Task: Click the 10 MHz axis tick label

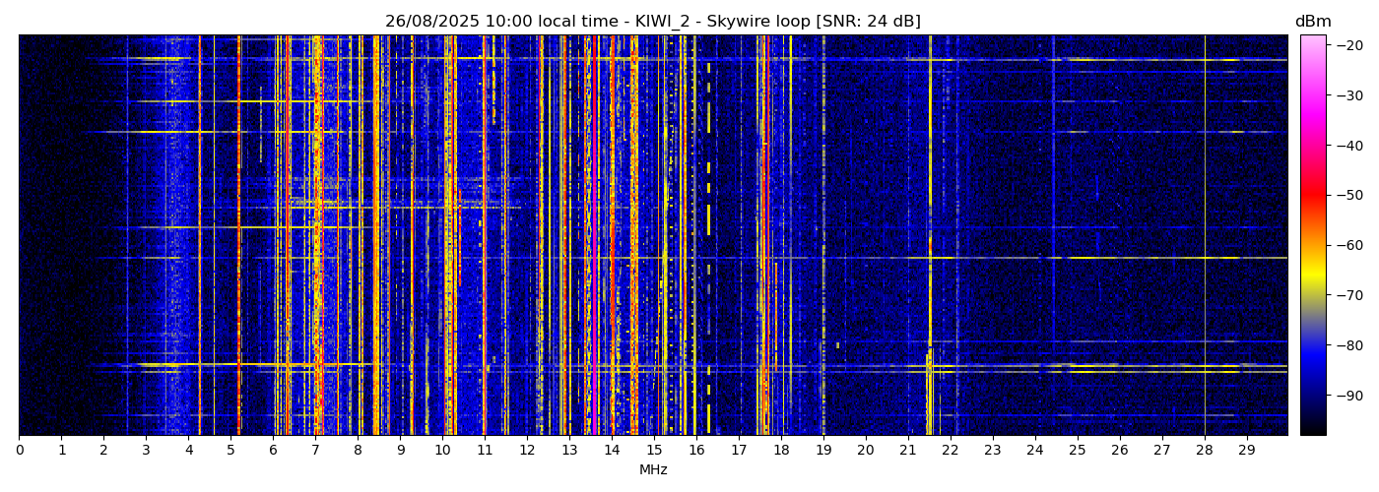Action: click(442, 451)
